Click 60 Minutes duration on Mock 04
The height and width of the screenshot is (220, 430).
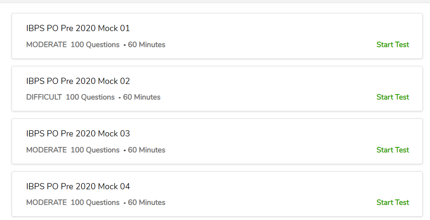(146, 203)
